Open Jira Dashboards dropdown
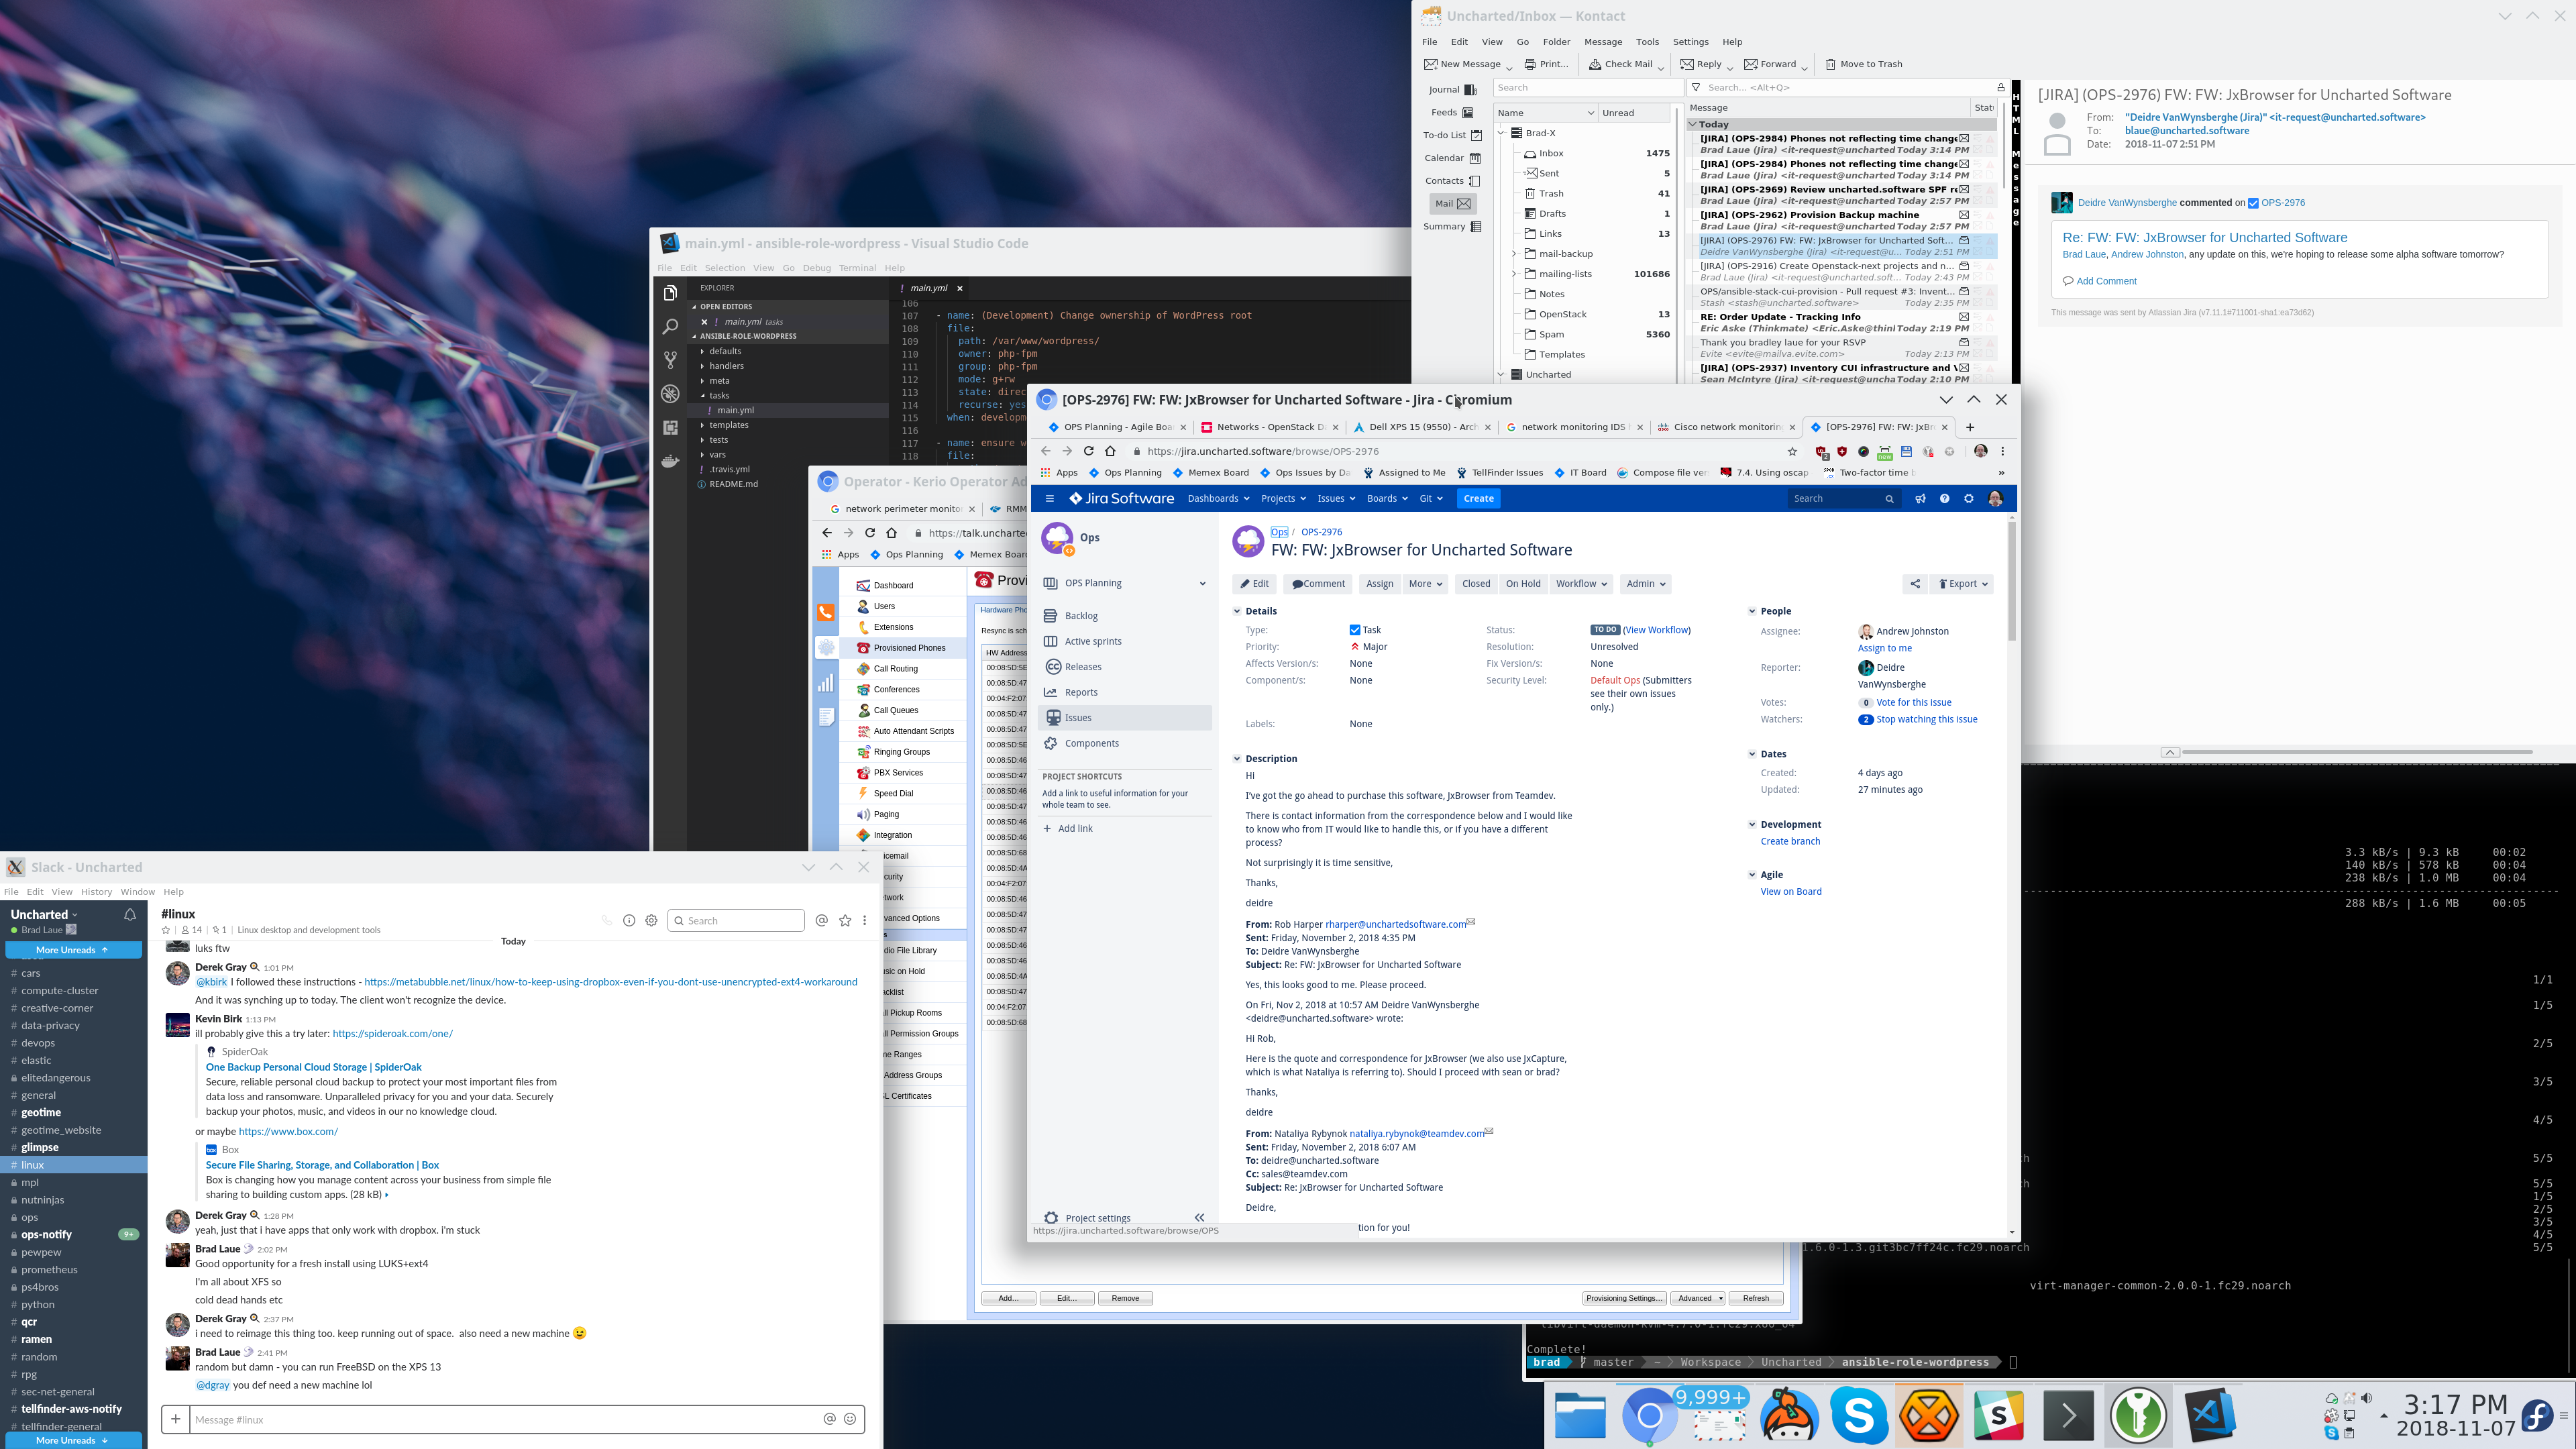This screenshot has width=2576, height=1449. point(1218,498)
